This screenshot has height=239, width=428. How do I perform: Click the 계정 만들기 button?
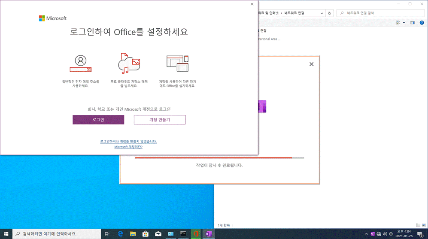coord(160,120)
